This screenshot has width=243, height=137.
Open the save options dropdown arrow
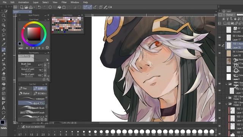pos(34,7)
